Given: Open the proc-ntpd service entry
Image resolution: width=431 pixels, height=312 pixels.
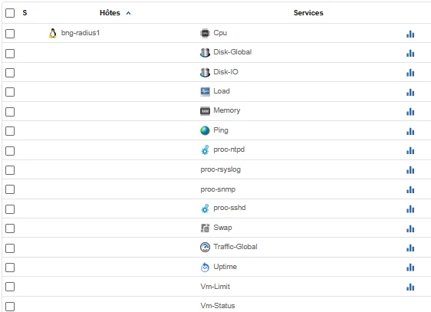Looking at the screenshot, I should tap(229, 149).
